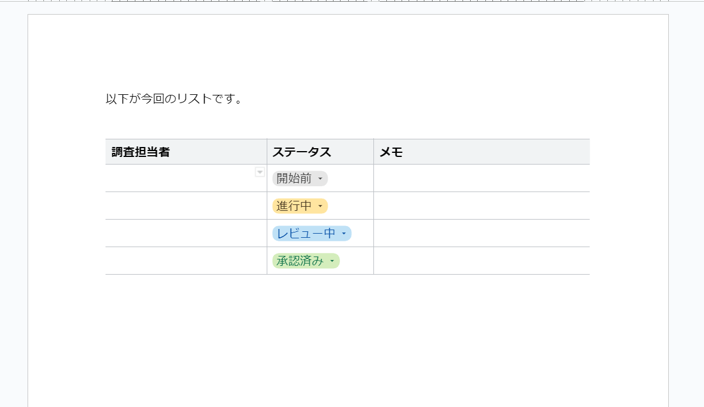Click the empty メモ cell in the 開始前 row
The width and height of the screenshot is (704, 407).
pyautogui.click(x=481, y=179)
